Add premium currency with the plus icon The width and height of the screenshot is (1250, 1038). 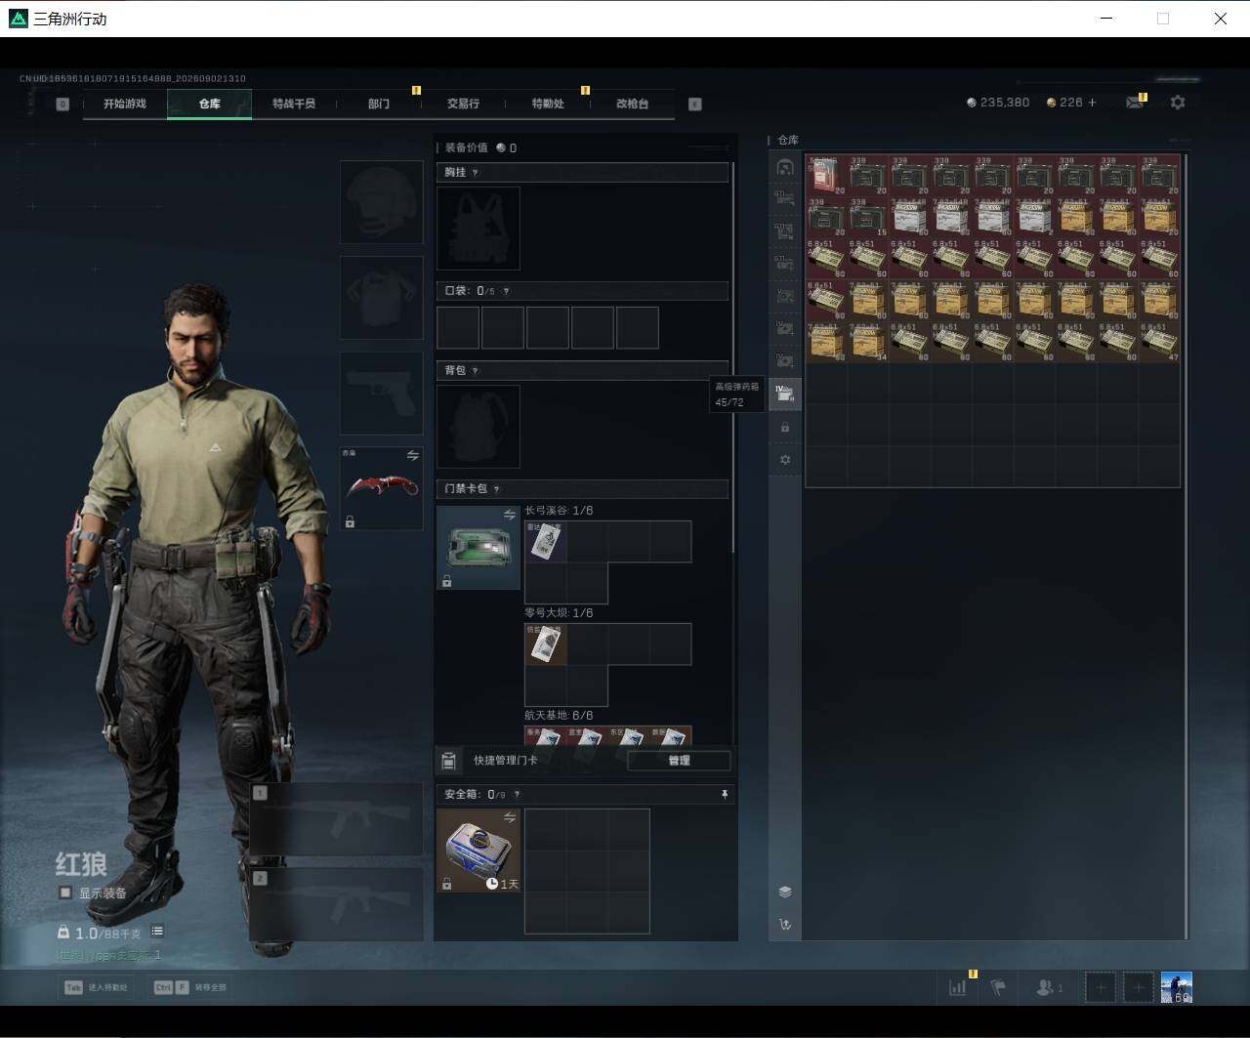[1092, 103]
